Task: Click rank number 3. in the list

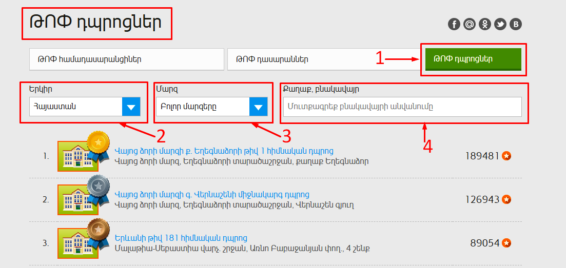Action: [46, 243]
